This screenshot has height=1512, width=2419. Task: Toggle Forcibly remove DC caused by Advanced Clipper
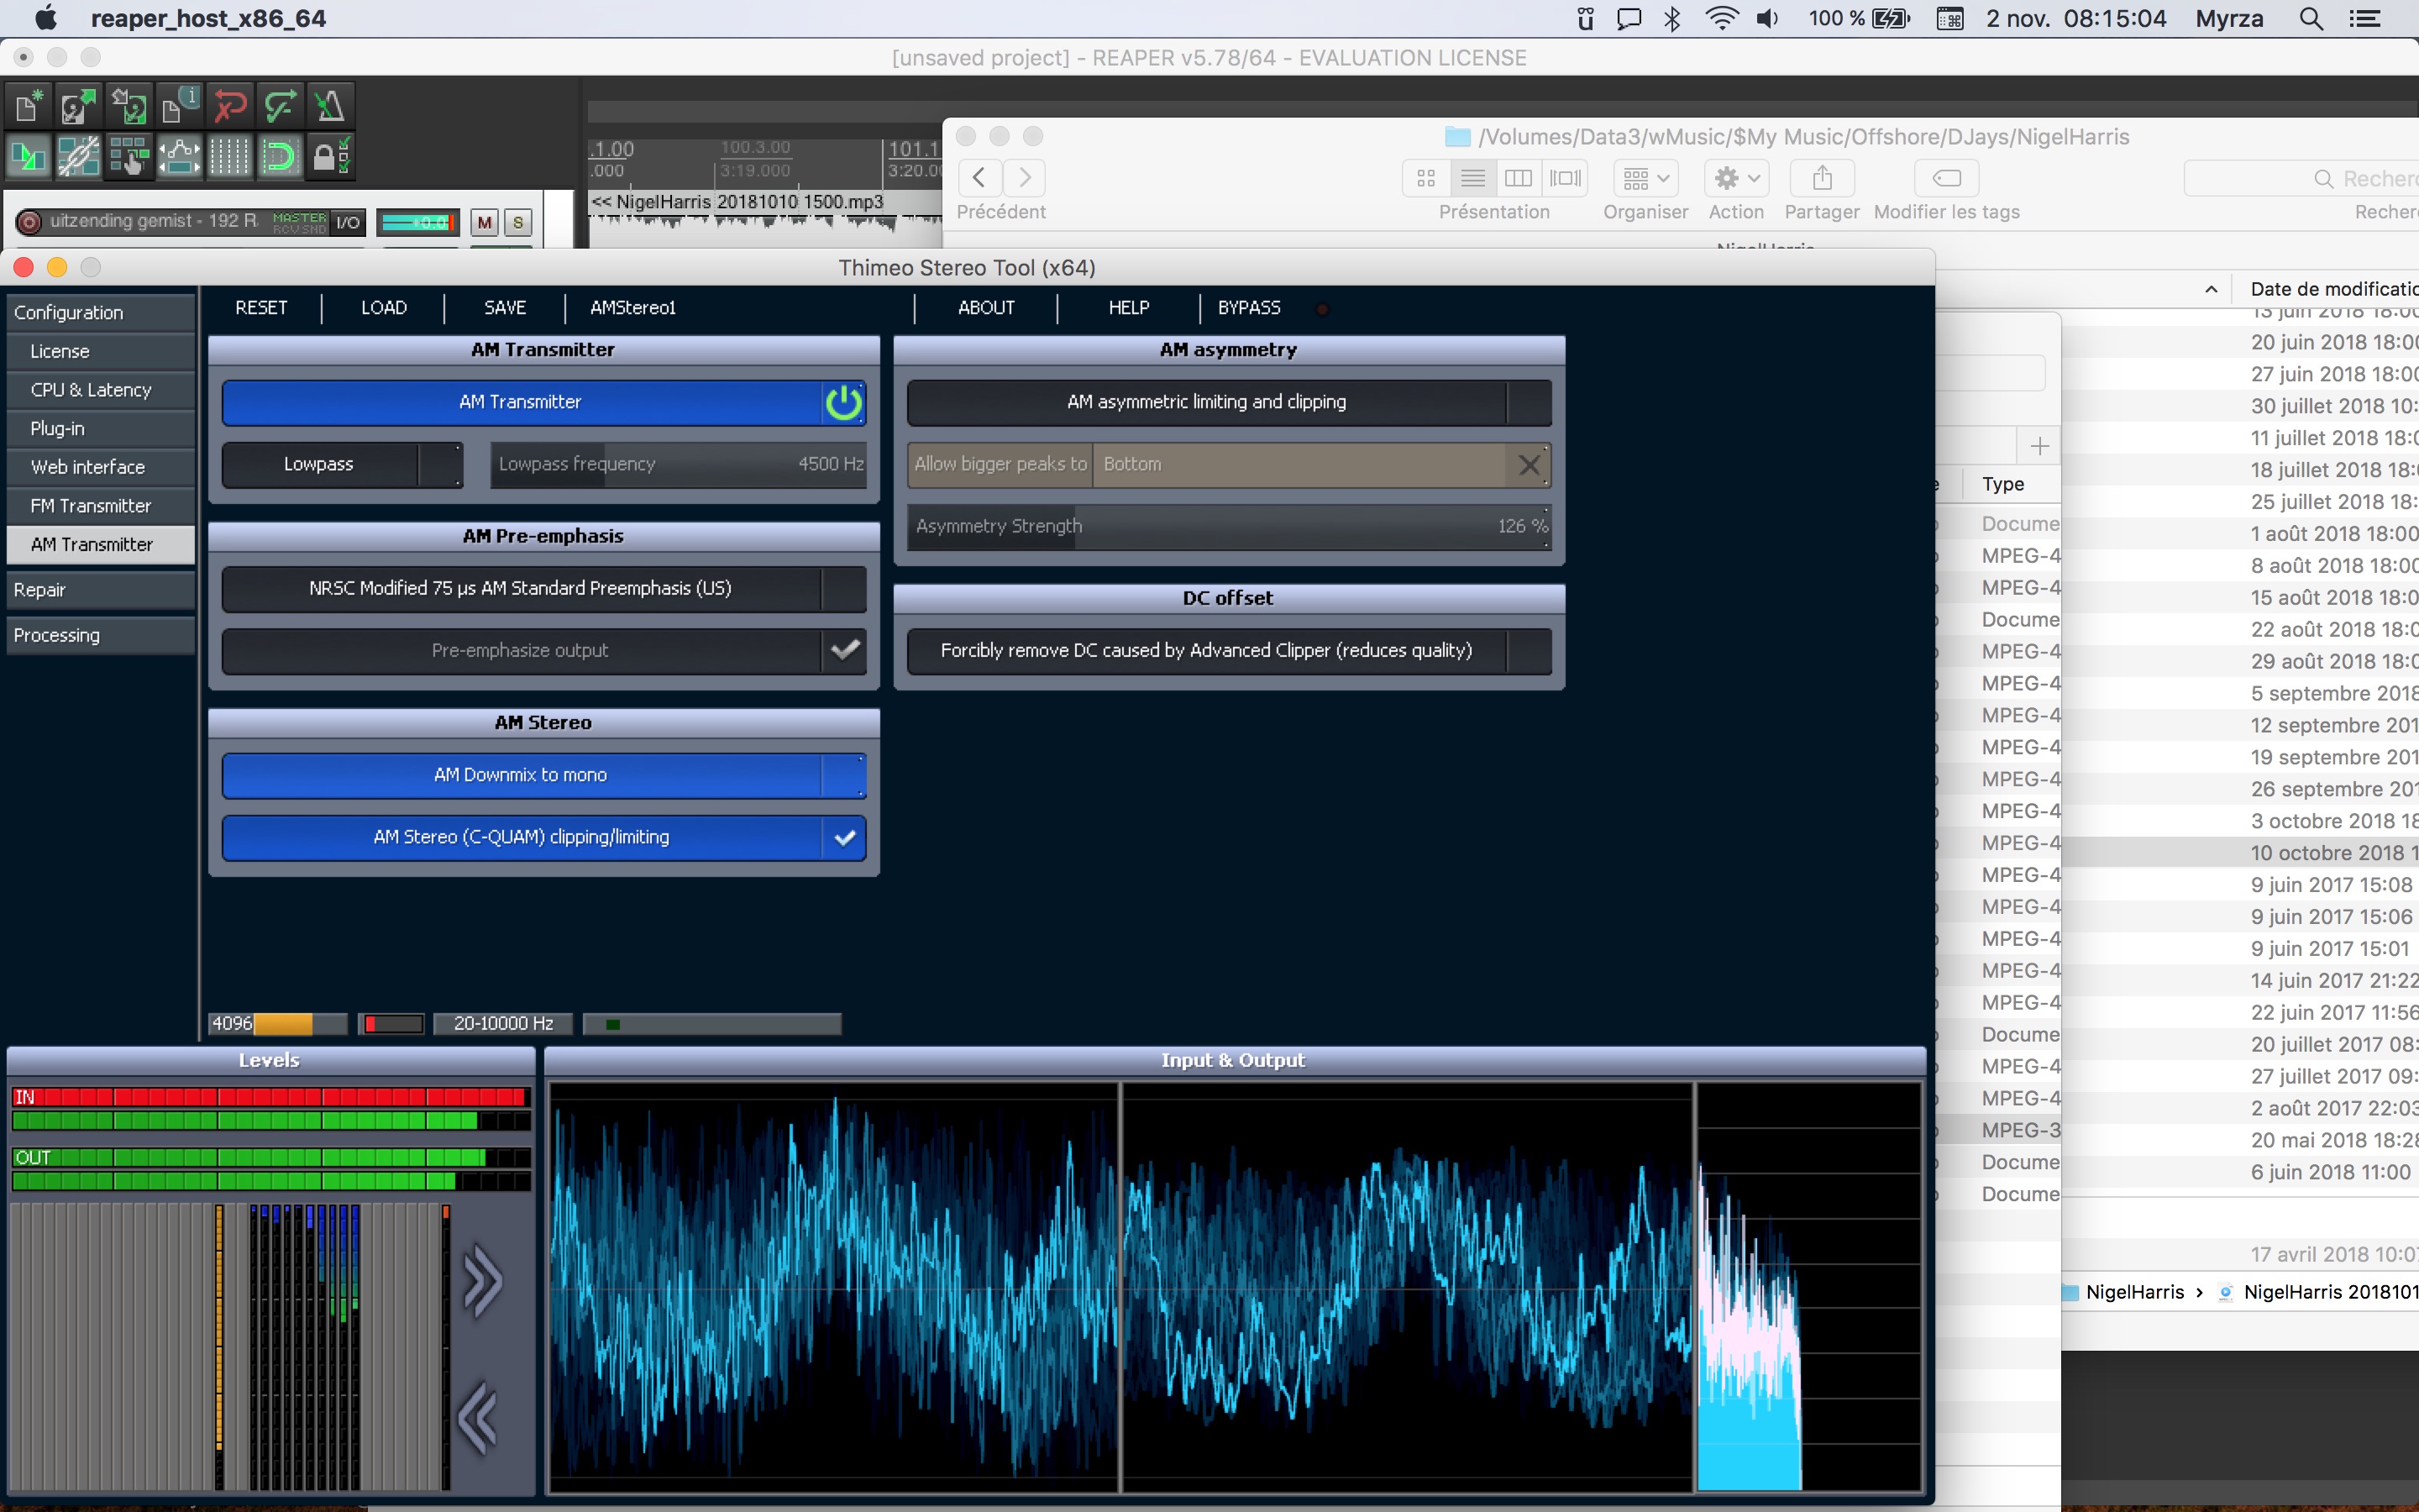[1229, 650]
